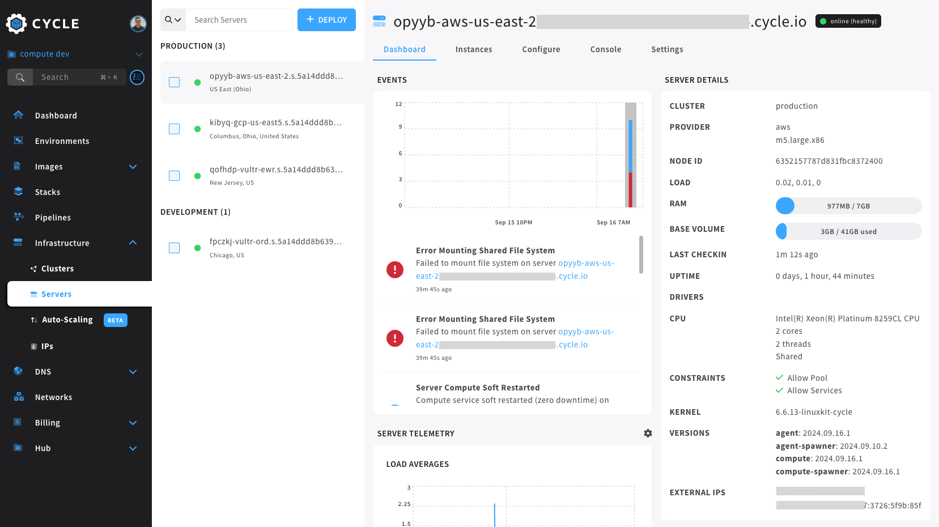Open server telemetry gear settings
Screen dimensions: 939x527
click(648, 433)
